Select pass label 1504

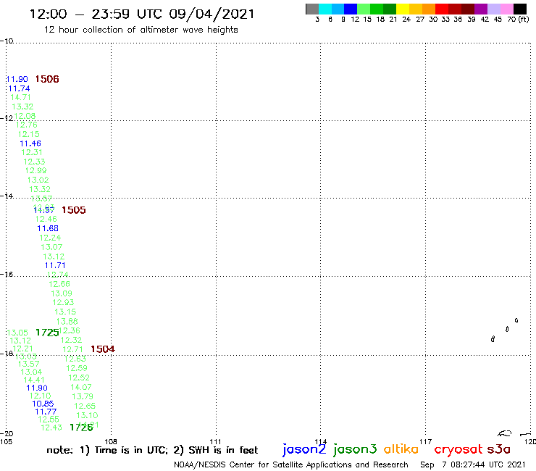click(103, 349)
